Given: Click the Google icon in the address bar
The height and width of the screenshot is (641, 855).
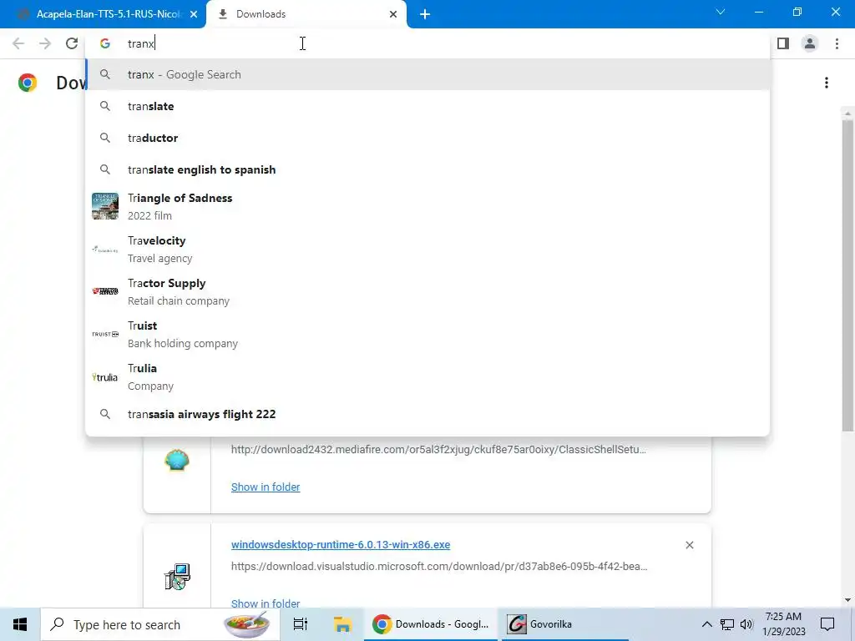Looking at the screenshot, I should [x=105, y=43].
